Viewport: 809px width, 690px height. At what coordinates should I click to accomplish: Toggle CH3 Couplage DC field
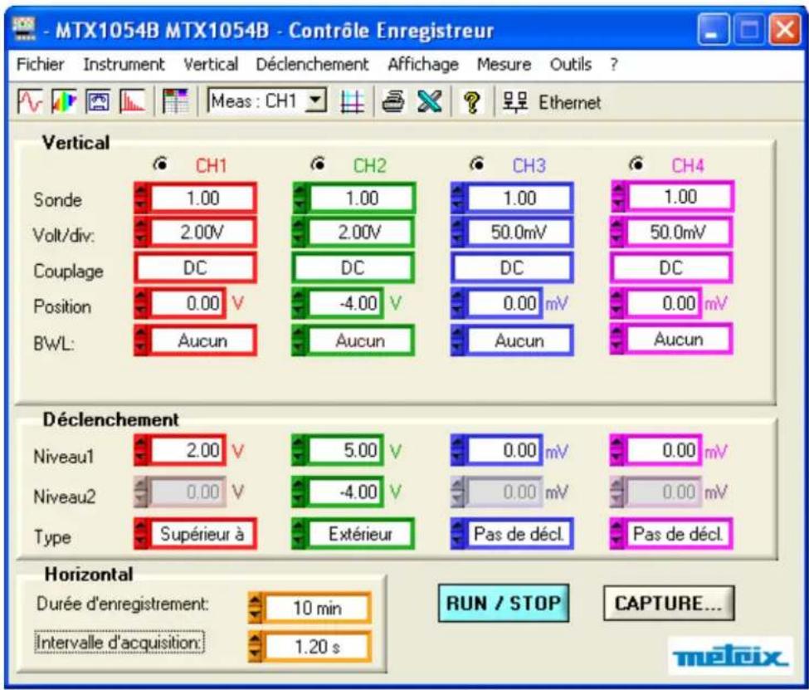(512, 268)
